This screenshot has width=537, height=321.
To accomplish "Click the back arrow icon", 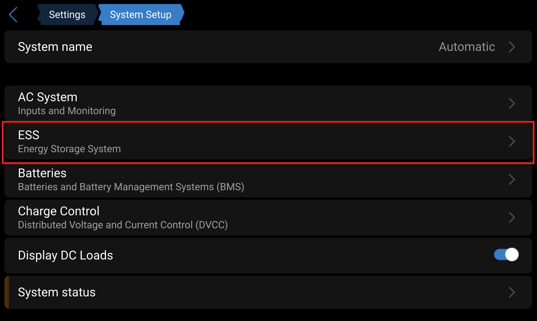I will coord(13,15).
